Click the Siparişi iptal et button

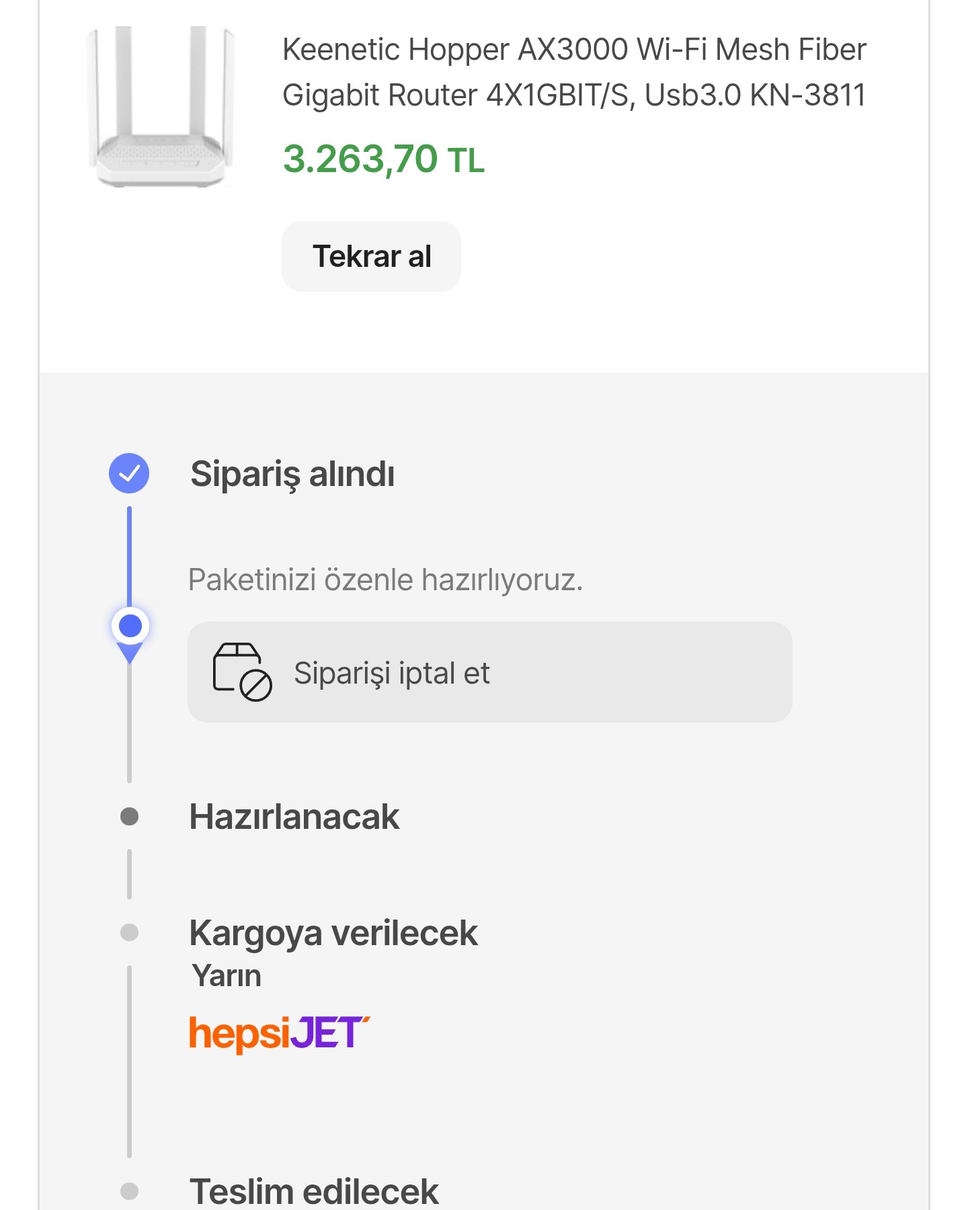[x=489, y=672]
